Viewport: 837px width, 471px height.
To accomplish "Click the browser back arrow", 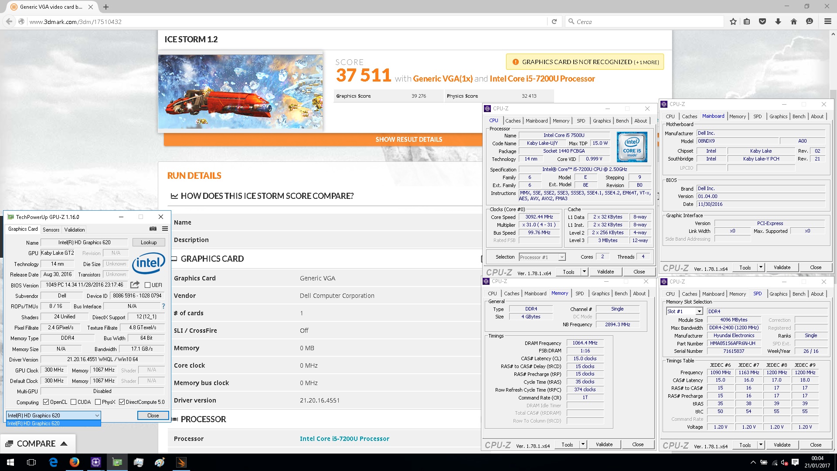I will click(9, 21).
